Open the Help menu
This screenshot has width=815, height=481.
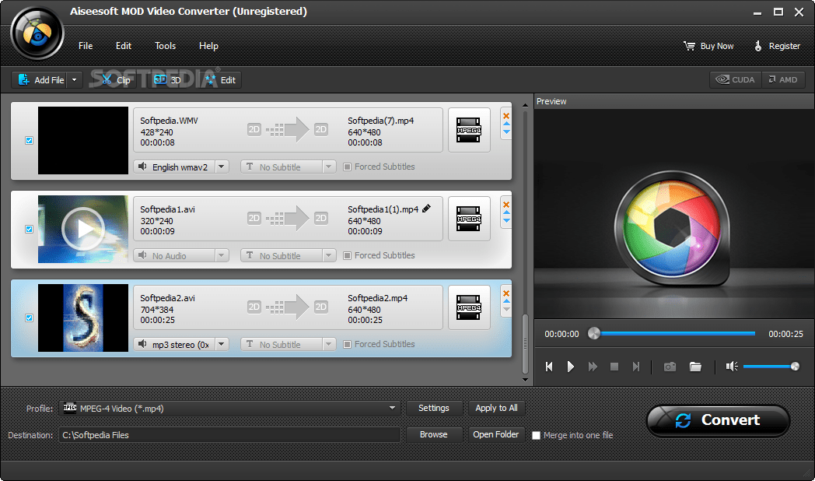[x=208, y=46]
